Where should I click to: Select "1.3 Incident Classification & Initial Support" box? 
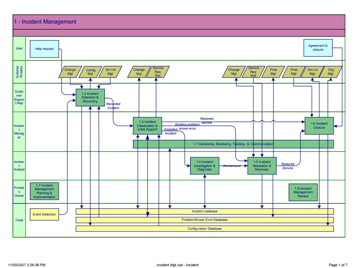(147, 126)
